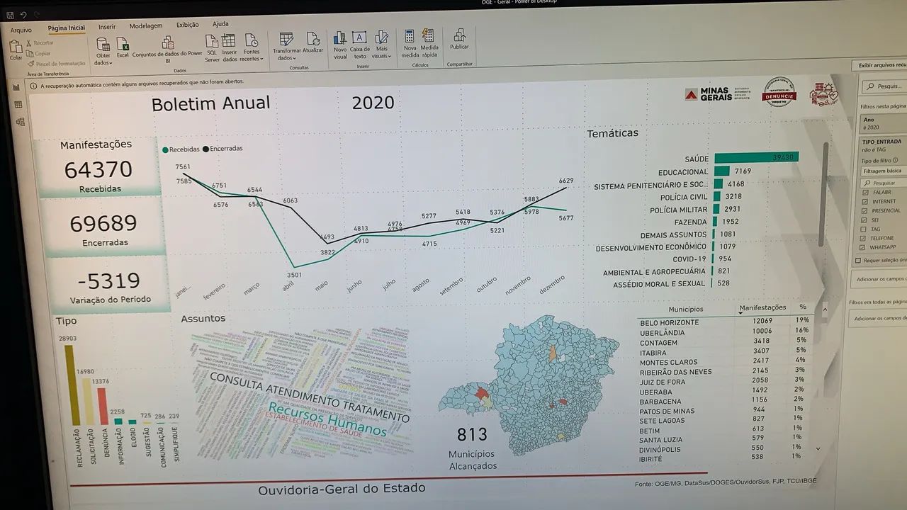Click Recursos Humanos in word cloud
Screen dimensions: 907x510
click(x=327, y=420)
